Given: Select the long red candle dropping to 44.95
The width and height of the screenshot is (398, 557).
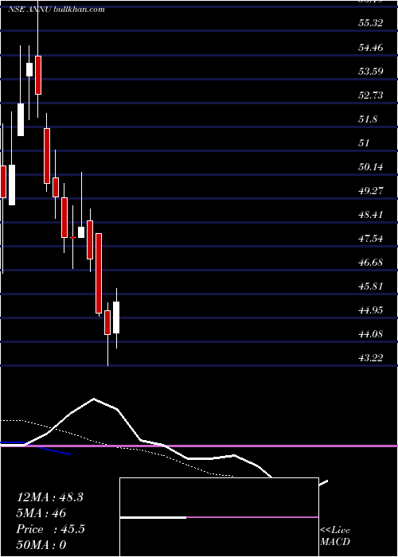Looking at the screenshot, I should coord(99,273).
